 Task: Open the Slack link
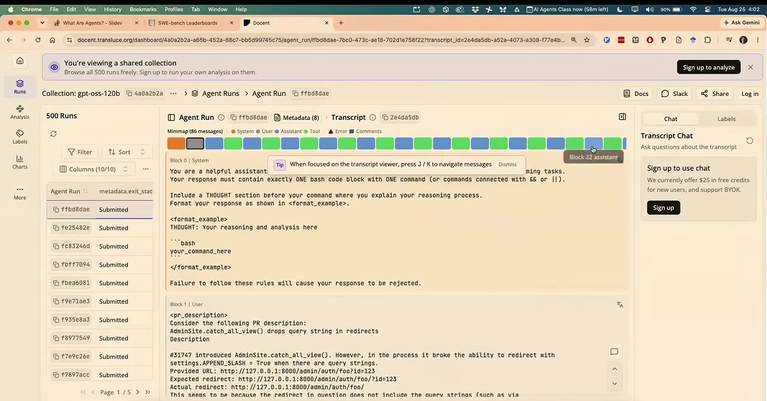[x=674, y=94]
